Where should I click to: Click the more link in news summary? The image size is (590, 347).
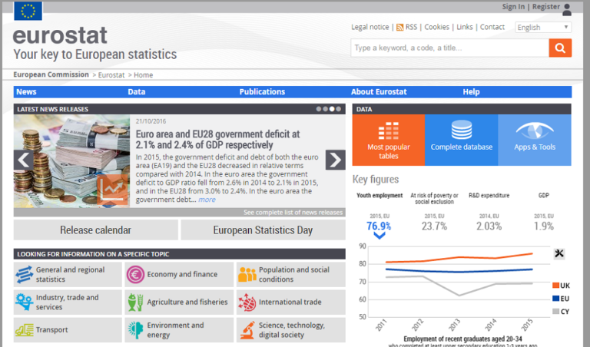(x=207, y=200)
